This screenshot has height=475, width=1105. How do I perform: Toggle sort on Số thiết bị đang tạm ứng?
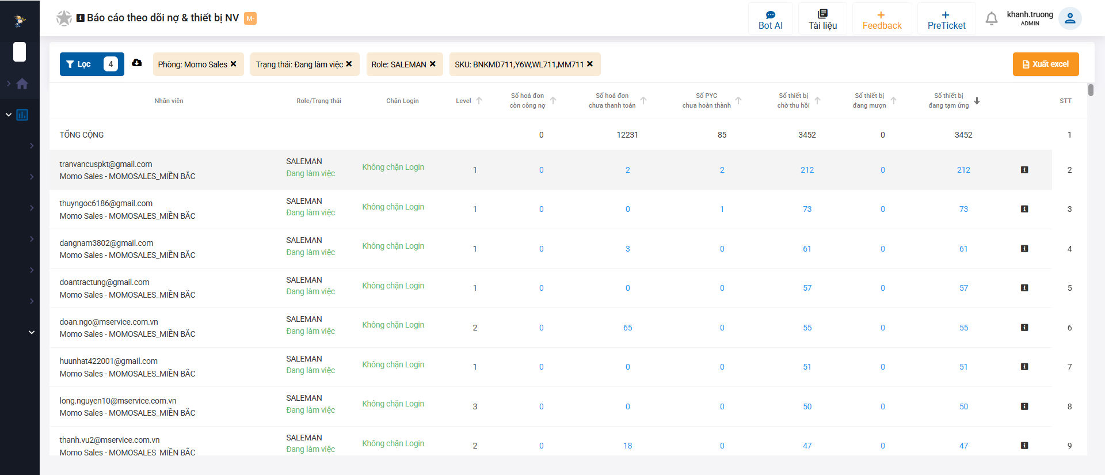977,101
